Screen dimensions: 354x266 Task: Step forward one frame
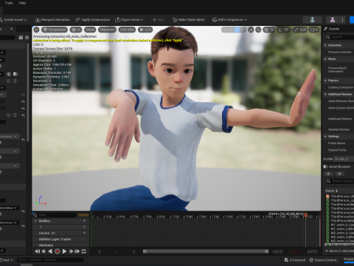point(71,251)
